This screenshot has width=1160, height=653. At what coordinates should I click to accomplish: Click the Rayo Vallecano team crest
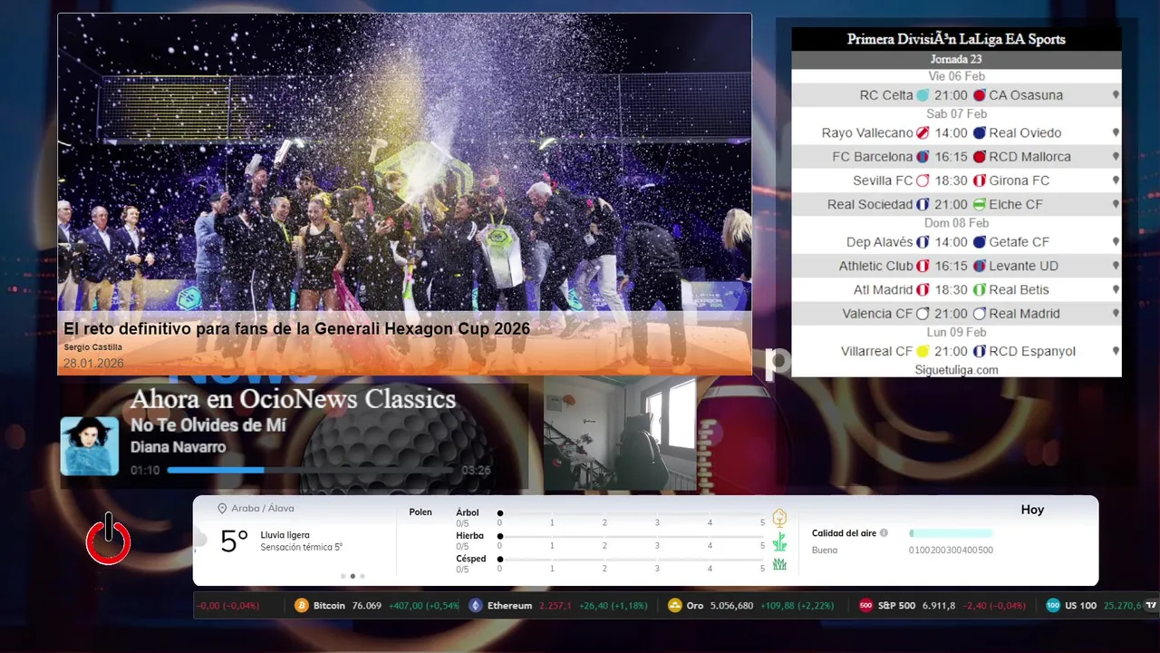point(923,133)
